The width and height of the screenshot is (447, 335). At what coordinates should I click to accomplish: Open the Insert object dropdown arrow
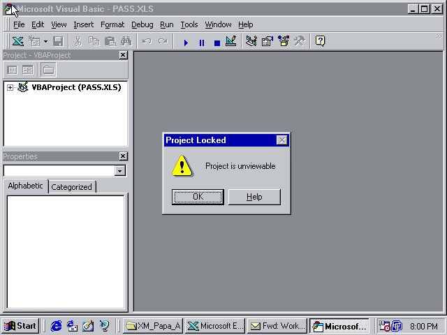point(45,42)
